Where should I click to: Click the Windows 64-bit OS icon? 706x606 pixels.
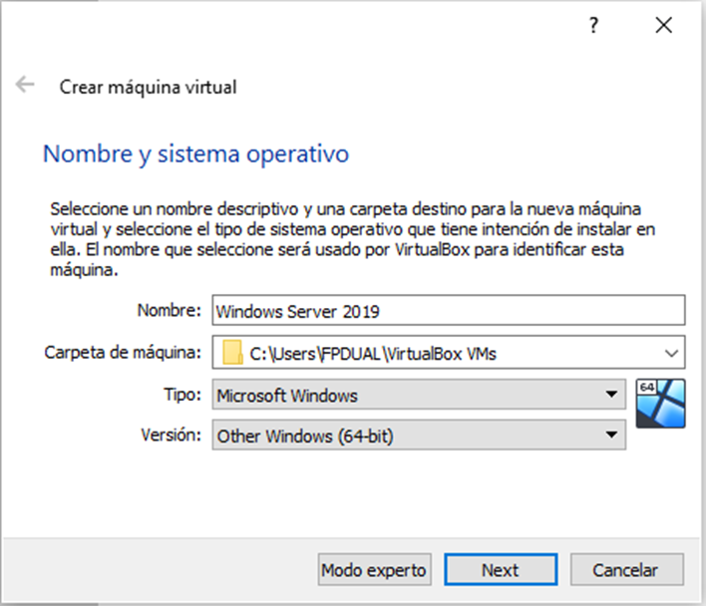660,404
